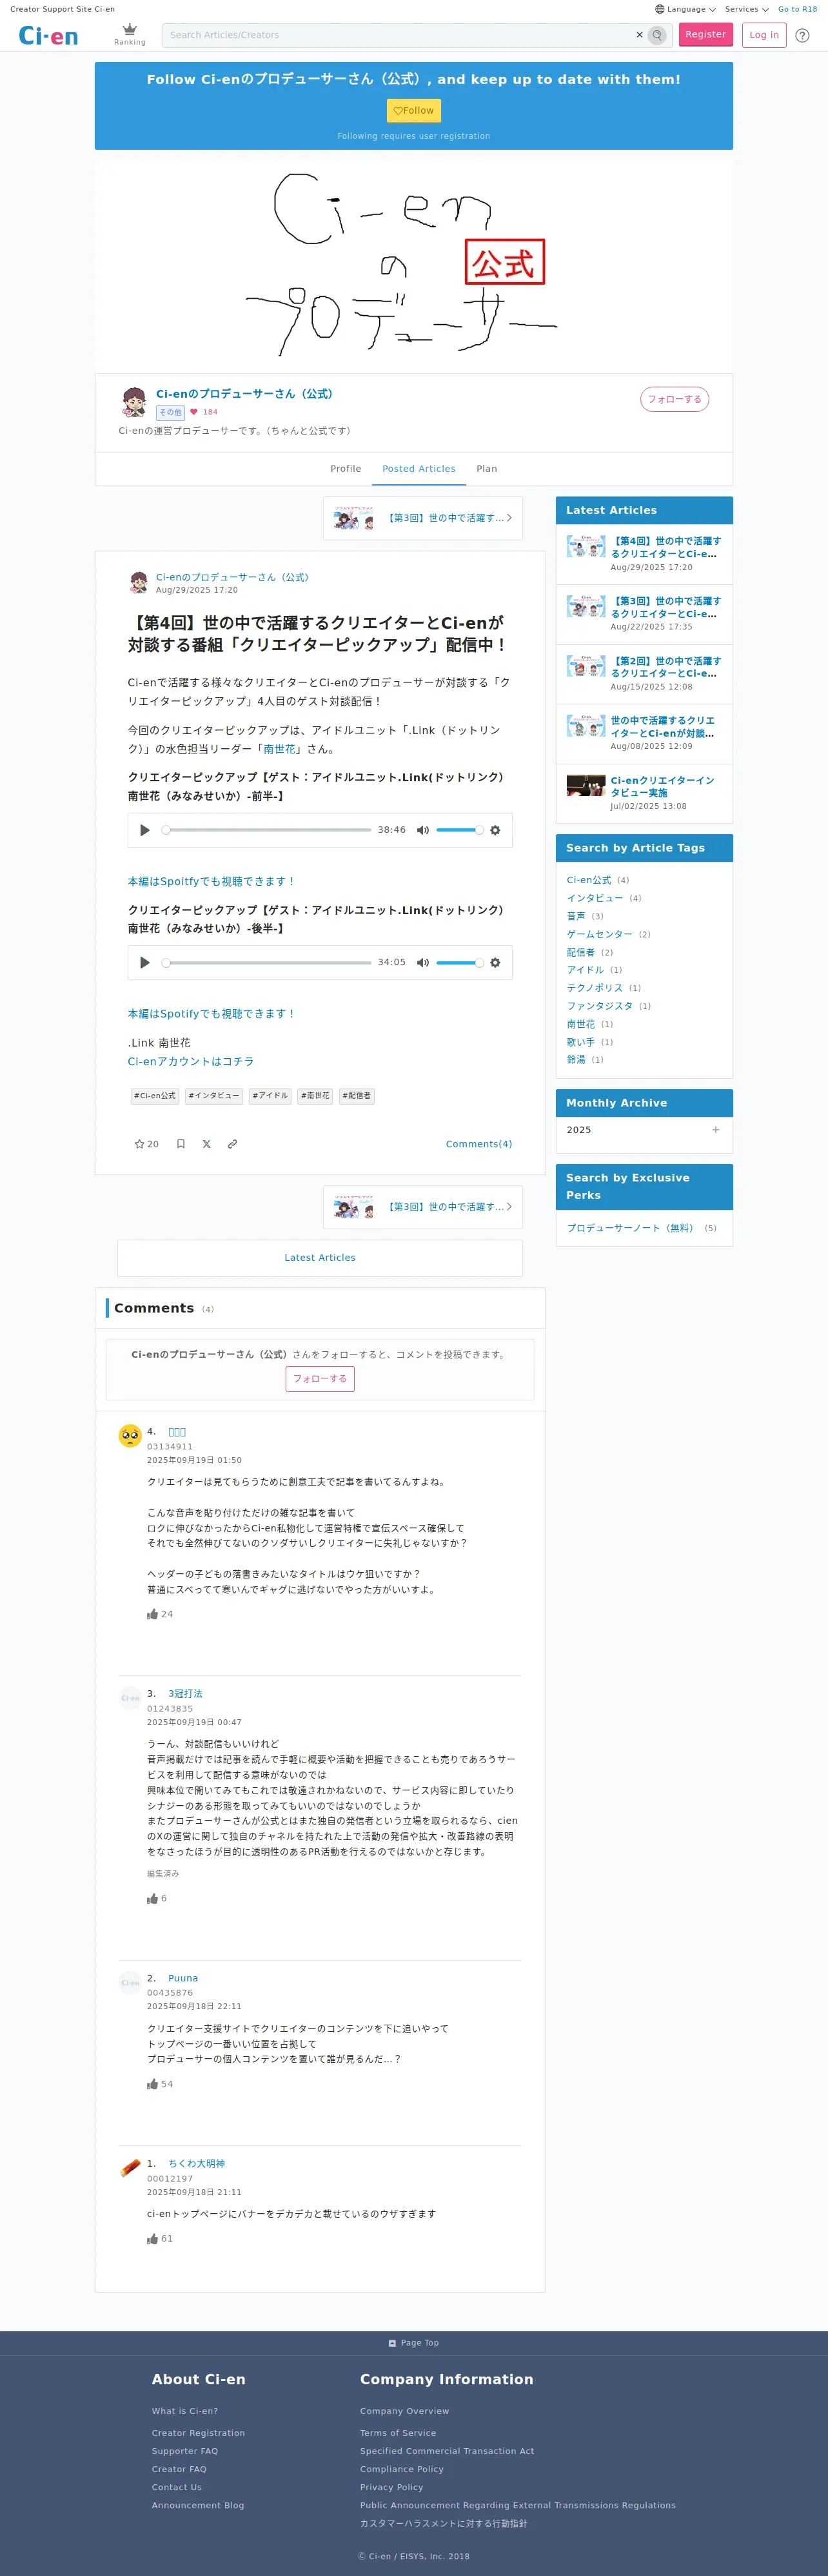Go to previous article 【第3回】 below the post
This screenshot has height=2576, width=828.
[x=422, y=1207]
